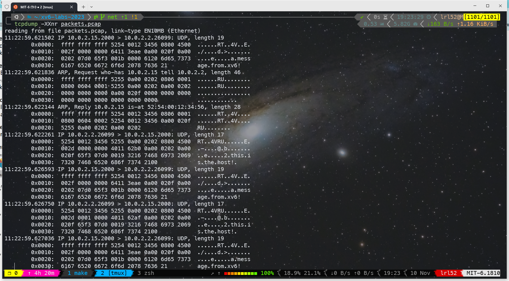Click the 11:22:59.627036 UDP packet line
This screenshot has height=281, width=509.
tap(114, 238)
